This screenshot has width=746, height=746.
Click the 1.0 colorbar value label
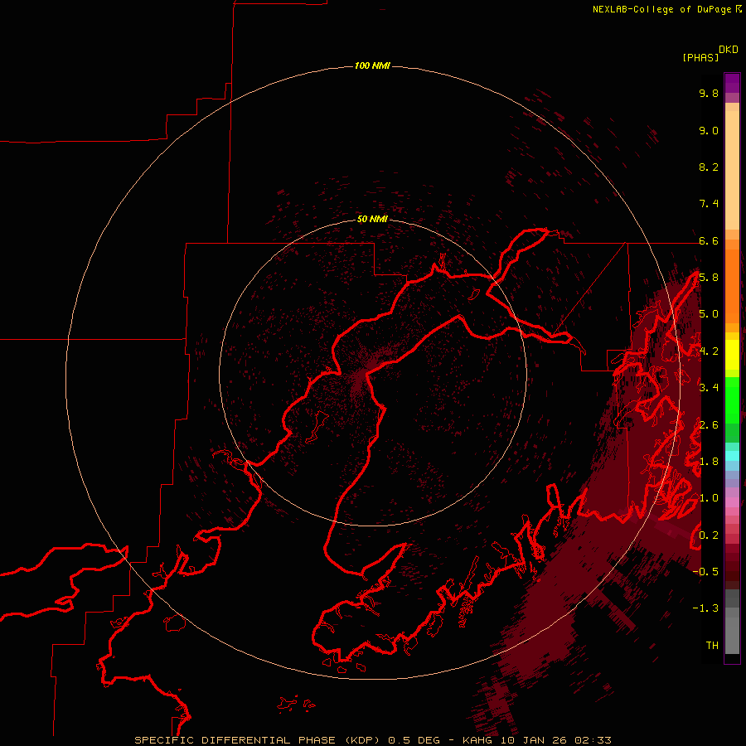click(709, 498)
